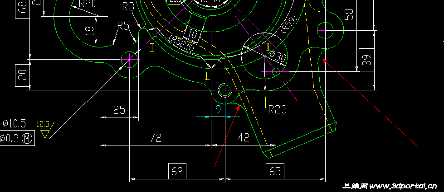The width and height of the screenshot is (444, 192).
Task: Select the cyan 9 dimension text
Action: coord(218,109)
